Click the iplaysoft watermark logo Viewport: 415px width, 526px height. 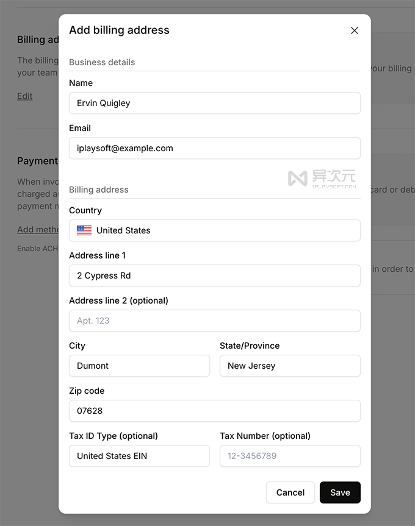click(322, 177)
